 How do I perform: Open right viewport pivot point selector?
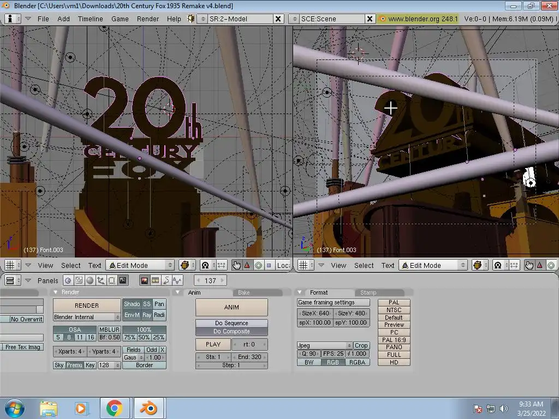[501, 265]
